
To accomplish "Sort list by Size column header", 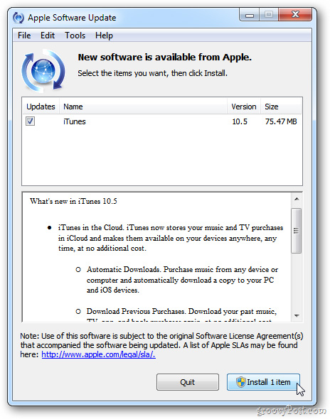I will coord(281,107).
